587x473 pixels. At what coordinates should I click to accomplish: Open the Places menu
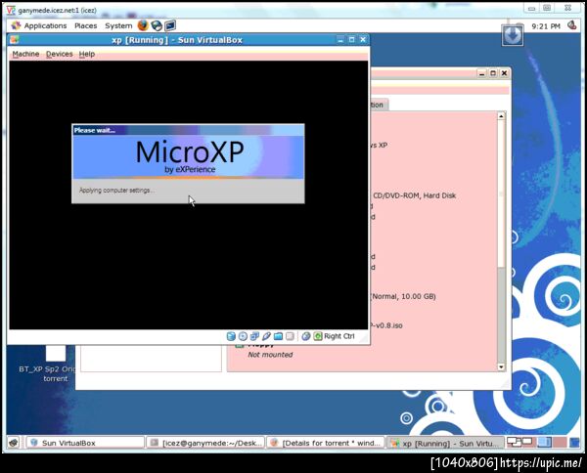click(x=86, y=25)
